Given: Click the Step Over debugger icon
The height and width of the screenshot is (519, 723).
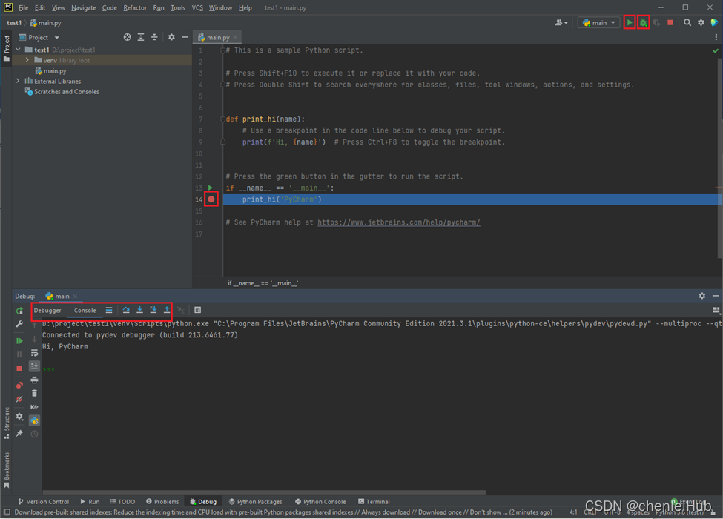Looking at the screenshot, I should [126, 310].
